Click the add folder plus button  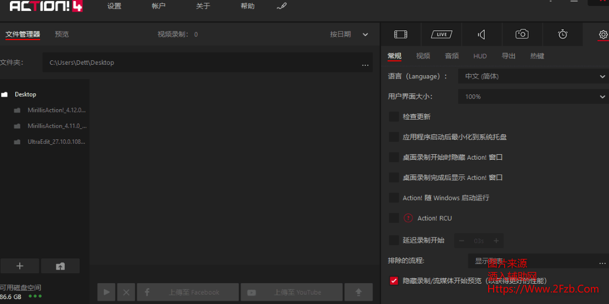point(20,266)
